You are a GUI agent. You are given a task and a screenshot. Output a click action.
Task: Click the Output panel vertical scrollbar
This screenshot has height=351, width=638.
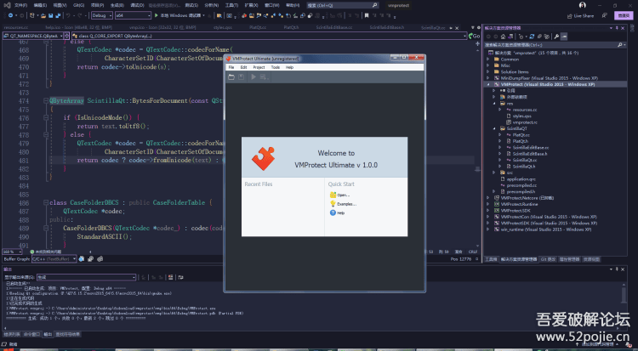click(x=624, y=294)
